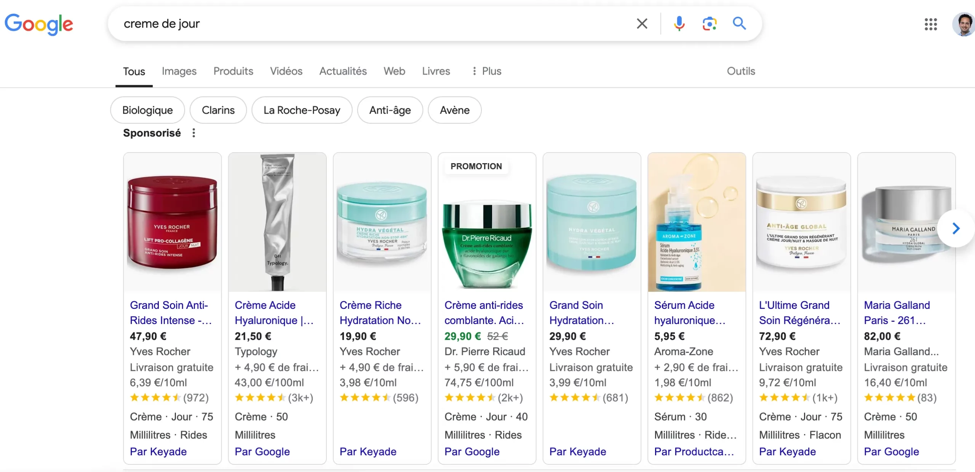
Task: Open the Hydra Végétal Crème Riche jar image
Action: click(382, 222)
